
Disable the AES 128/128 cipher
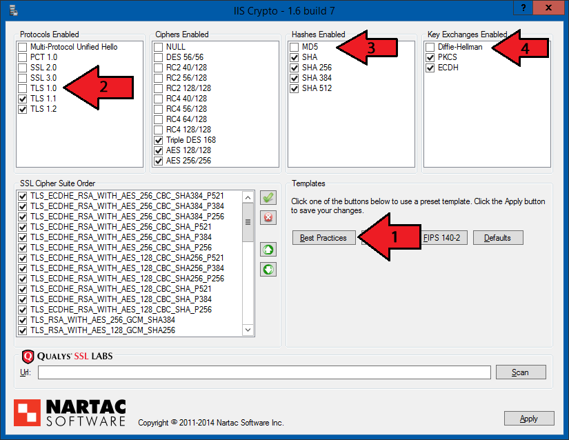click(x=158, y=150)
